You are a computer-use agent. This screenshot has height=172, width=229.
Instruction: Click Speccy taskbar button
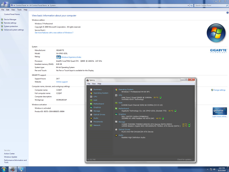tap(13, 169)
